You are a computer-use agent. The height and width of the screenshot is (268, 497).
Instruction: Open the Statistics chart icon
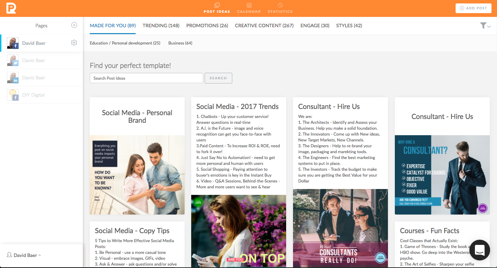tap(280, 5)
